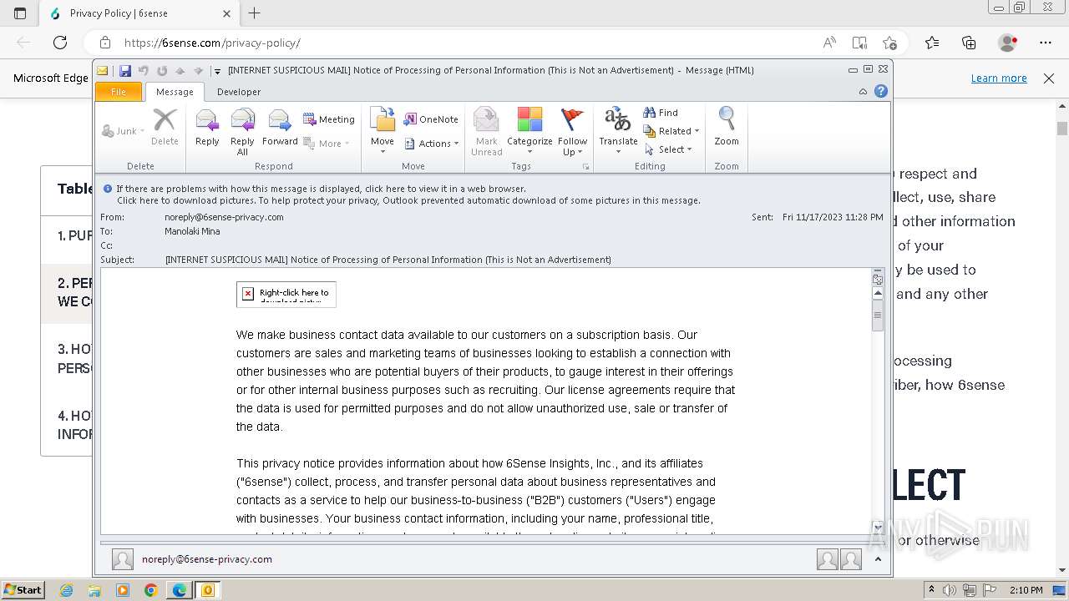
Task: Expand the people pane chevron
Action: (878, 559)
